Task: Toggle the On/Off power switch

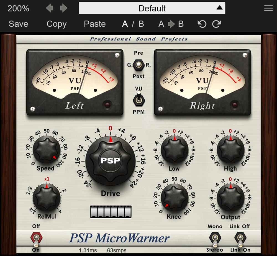Action: (x=36, y=239)
